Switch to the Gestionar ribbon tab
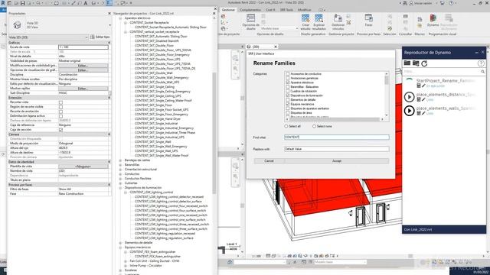 pyautogui.click(x=228, y=10)
